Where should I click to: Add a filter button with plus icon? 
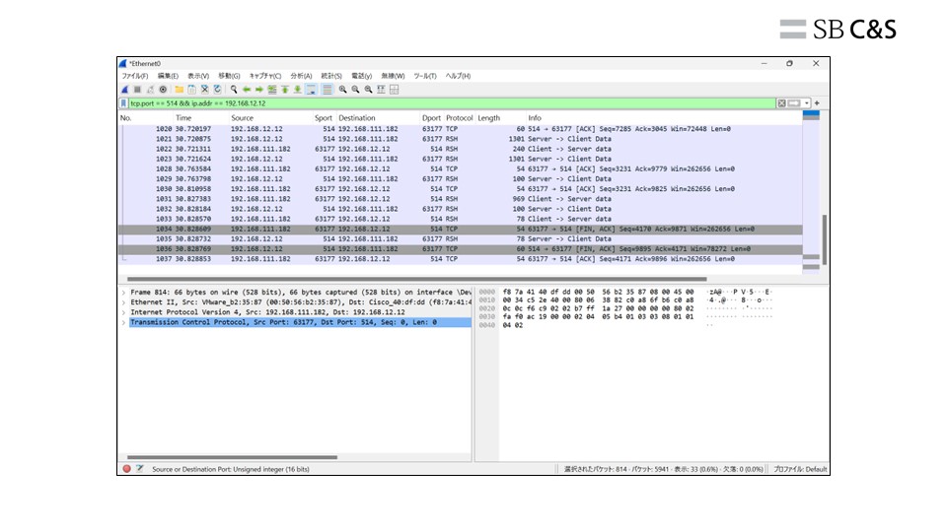point(817,103)
